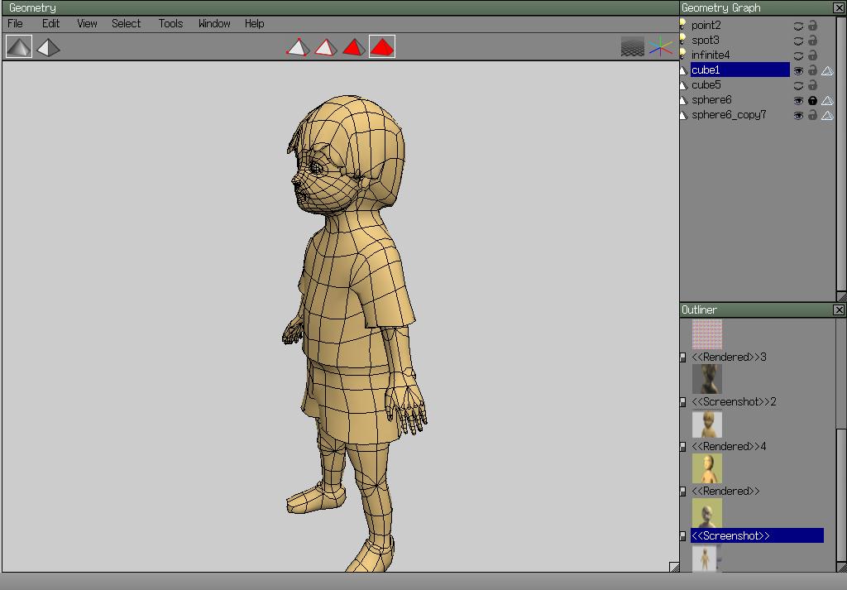Select <<Screenshot>>2 in the Outliner
847x590 pixels.
(734, 401)
